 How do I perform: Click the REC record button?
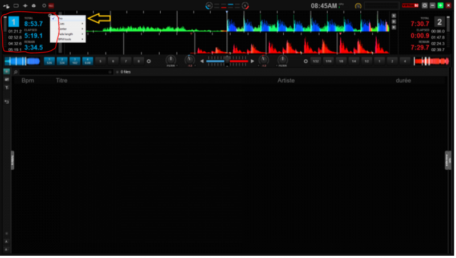(51, 6)
